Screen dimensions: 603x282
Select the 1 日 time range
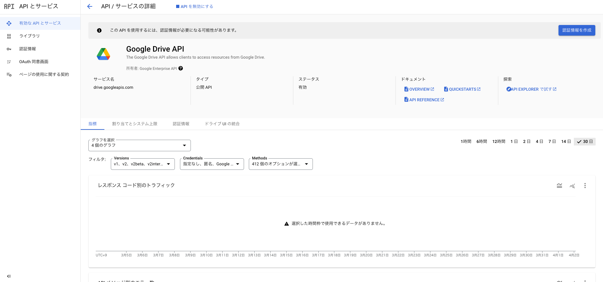tap(514, 141)
